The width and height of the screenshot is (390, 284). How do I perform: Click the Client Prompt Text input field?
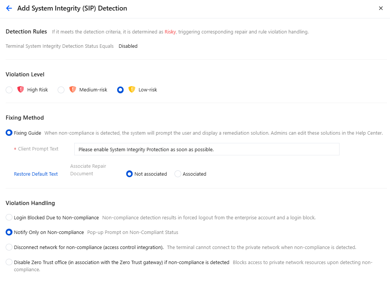(x=207, y=149)
